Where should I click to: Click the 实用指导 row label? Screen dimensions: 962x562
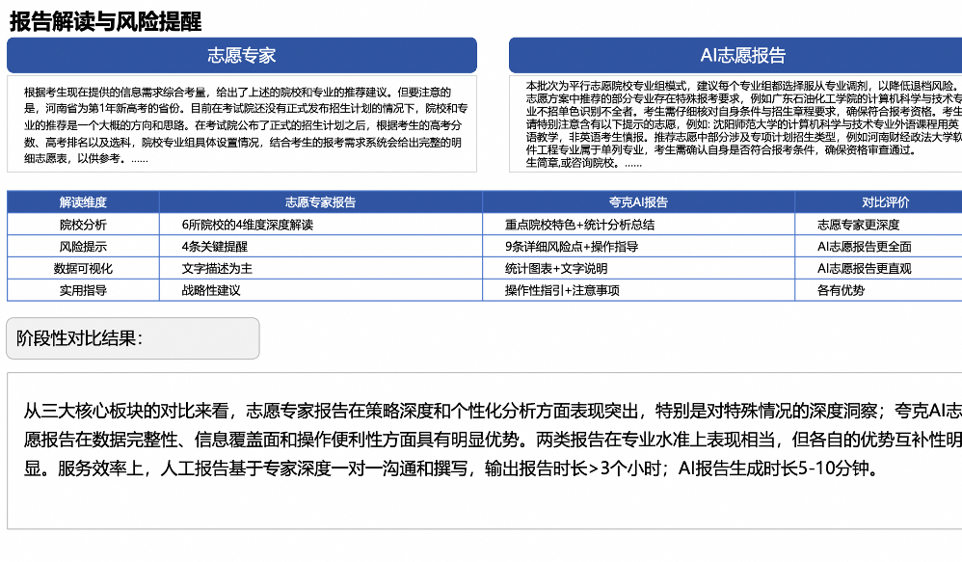(83, 290)
